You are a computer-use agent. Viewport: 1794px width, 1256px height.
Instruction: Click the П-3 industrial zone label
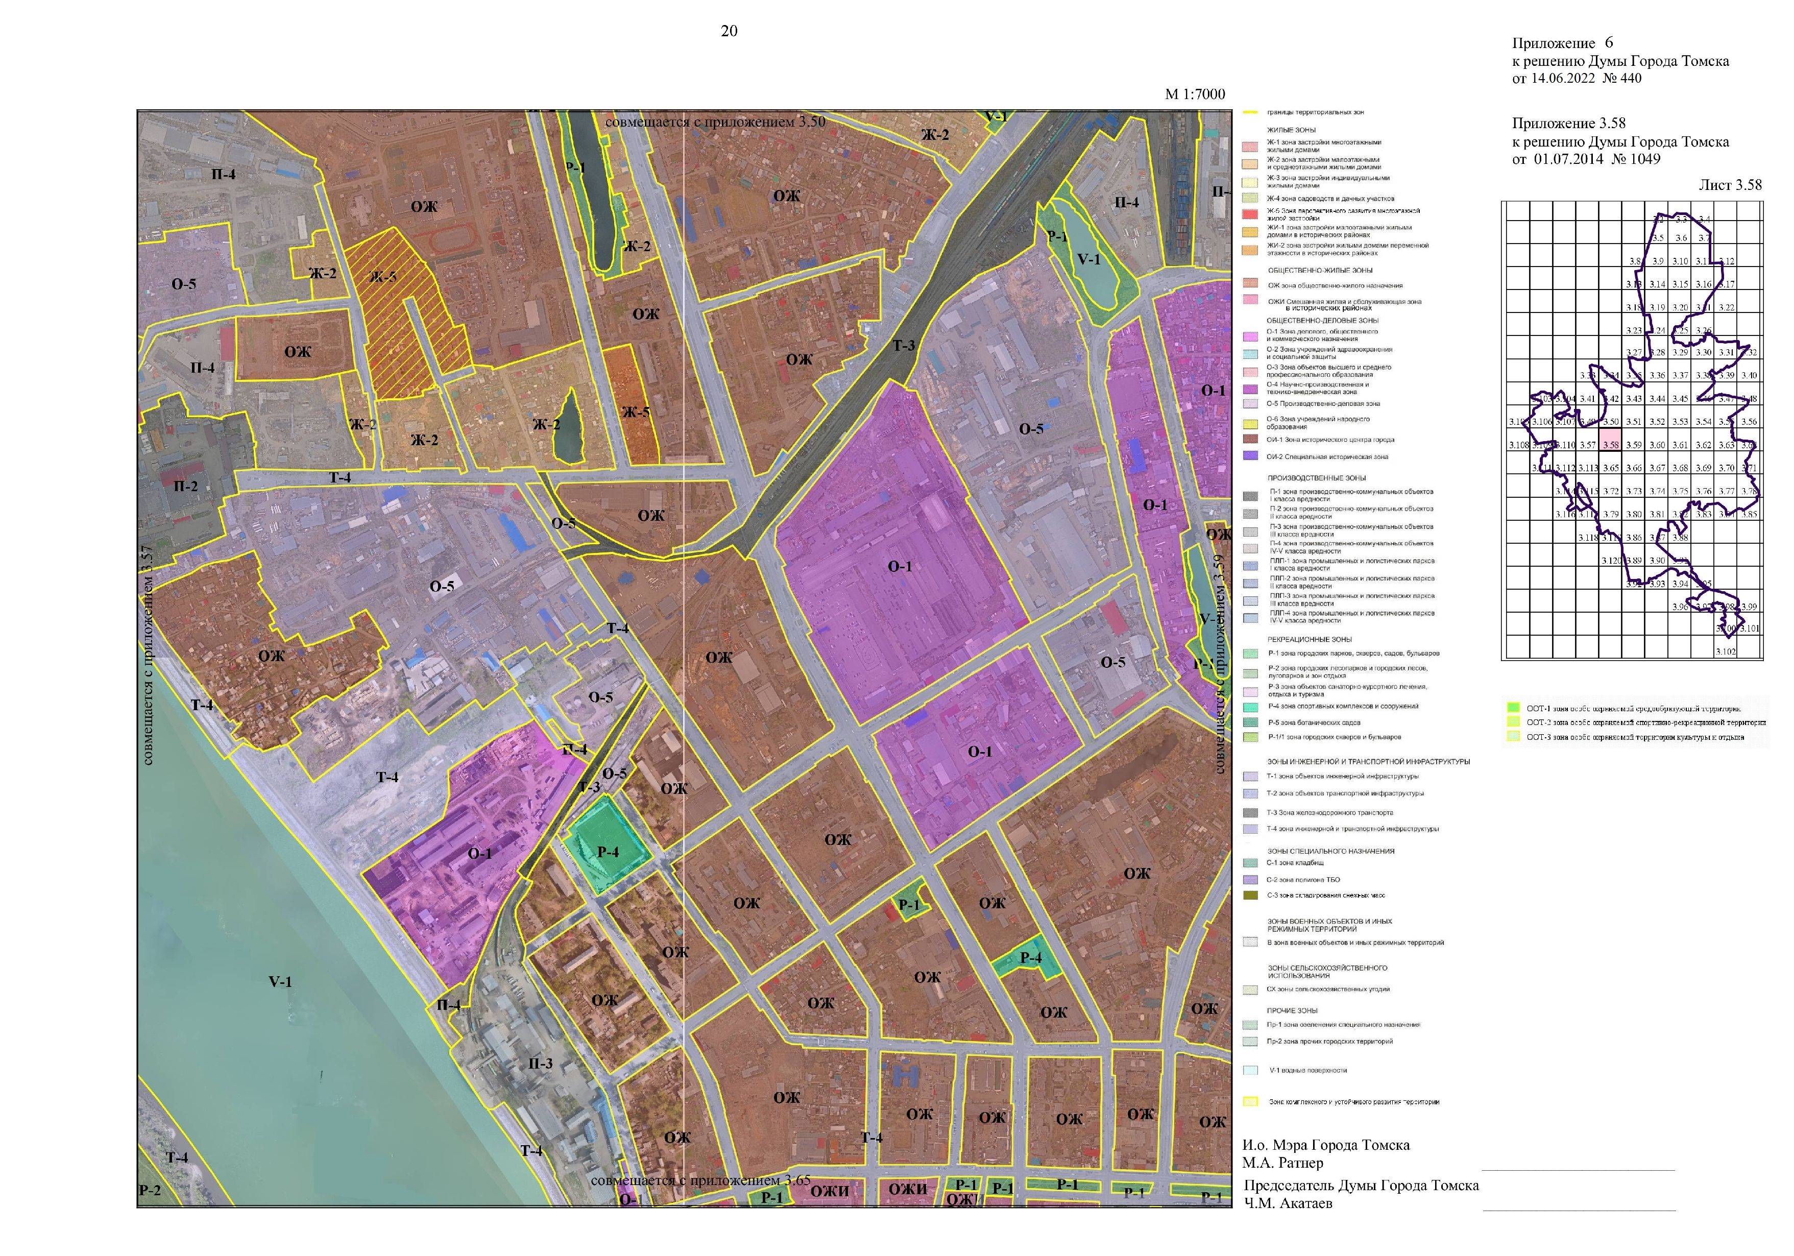[x=540, y=1064]
